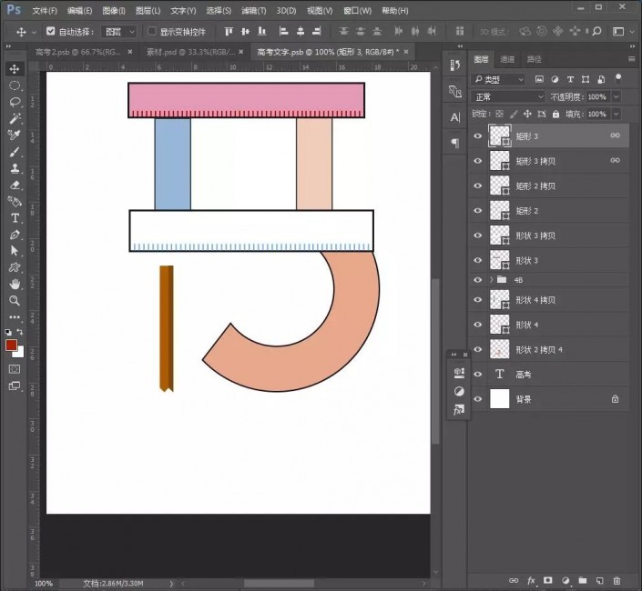Create a new layer
642x591 pixels.
[600, 580]
